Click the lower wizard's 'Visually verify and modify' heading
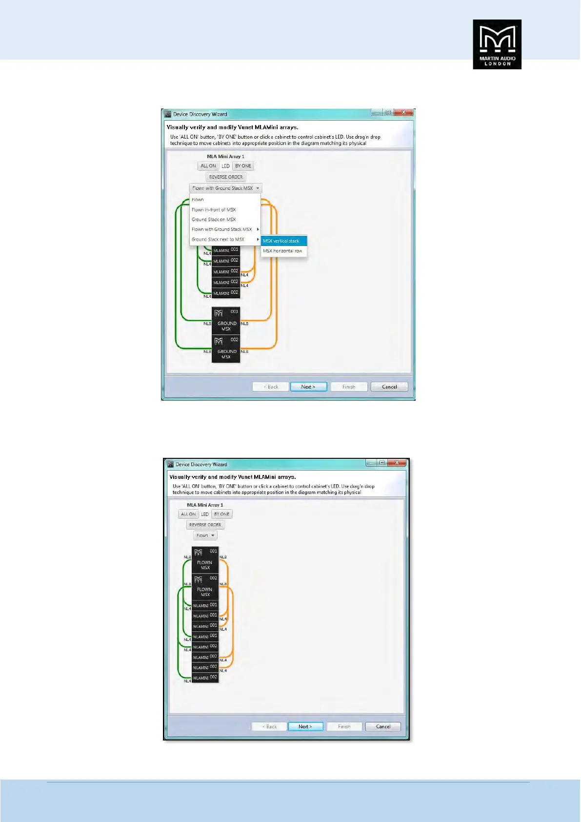 [233, 477]
